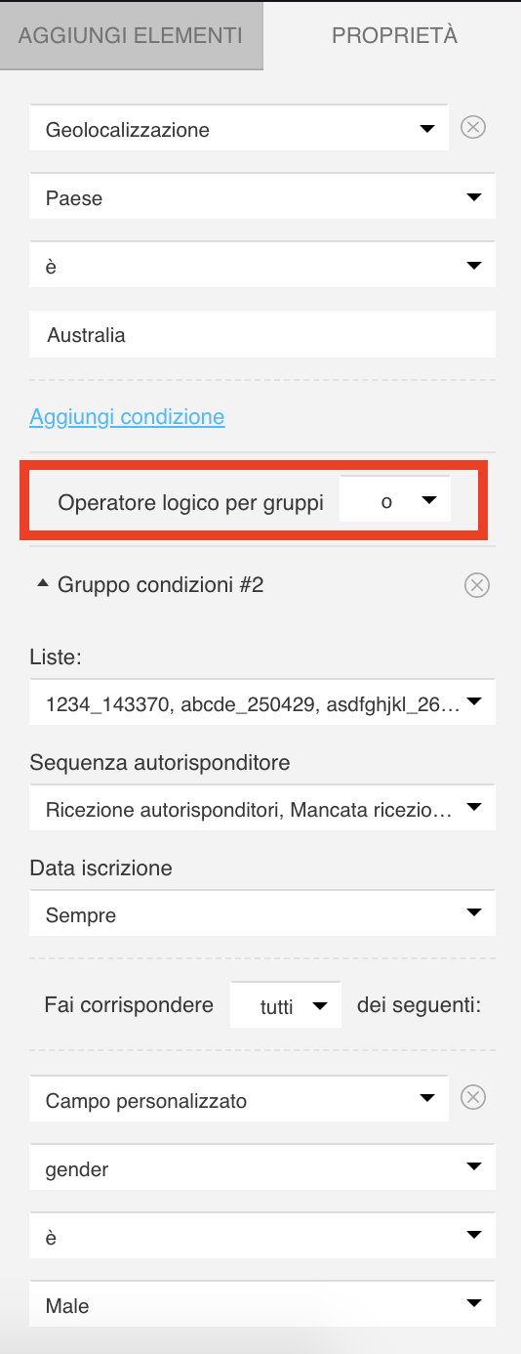Open the Campo personalizzato type dropdown
This screenshot has width=521, height=1354.
coord(239,1100)
